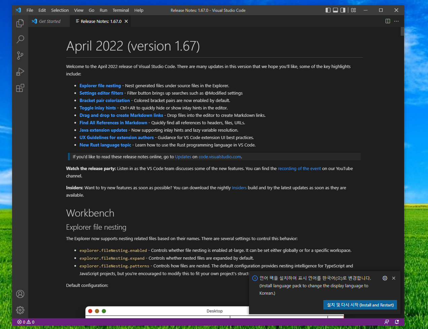Open Drag and drop to create Markdown links
This screenshot has height=329, width=428.
click(x=121, y=115)
